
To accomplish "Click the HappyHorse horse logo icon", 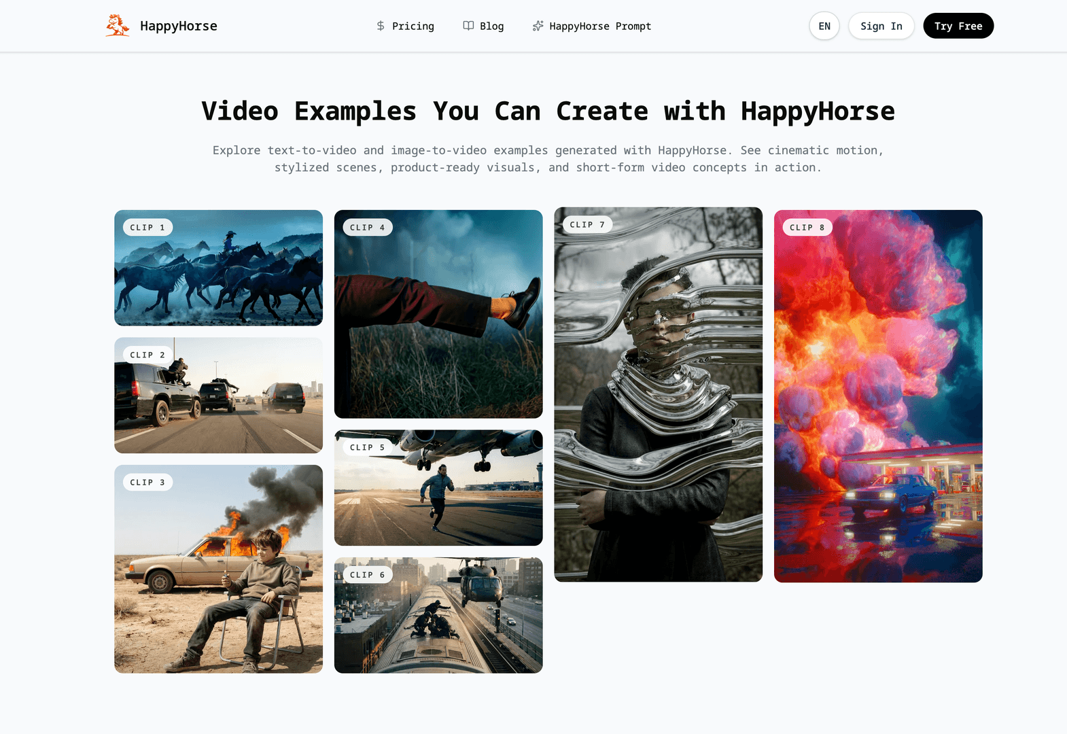I will 118,26.
